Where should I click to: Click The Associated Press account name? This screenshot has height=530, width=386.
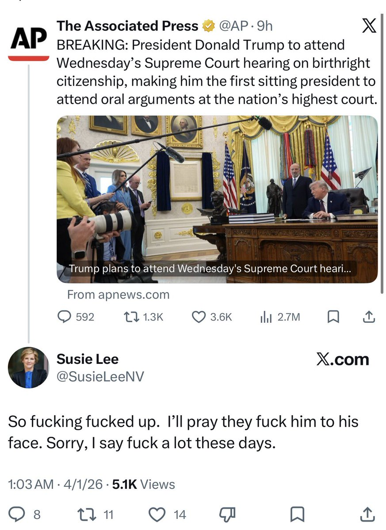pyautogui.click(x=127, y=26)
